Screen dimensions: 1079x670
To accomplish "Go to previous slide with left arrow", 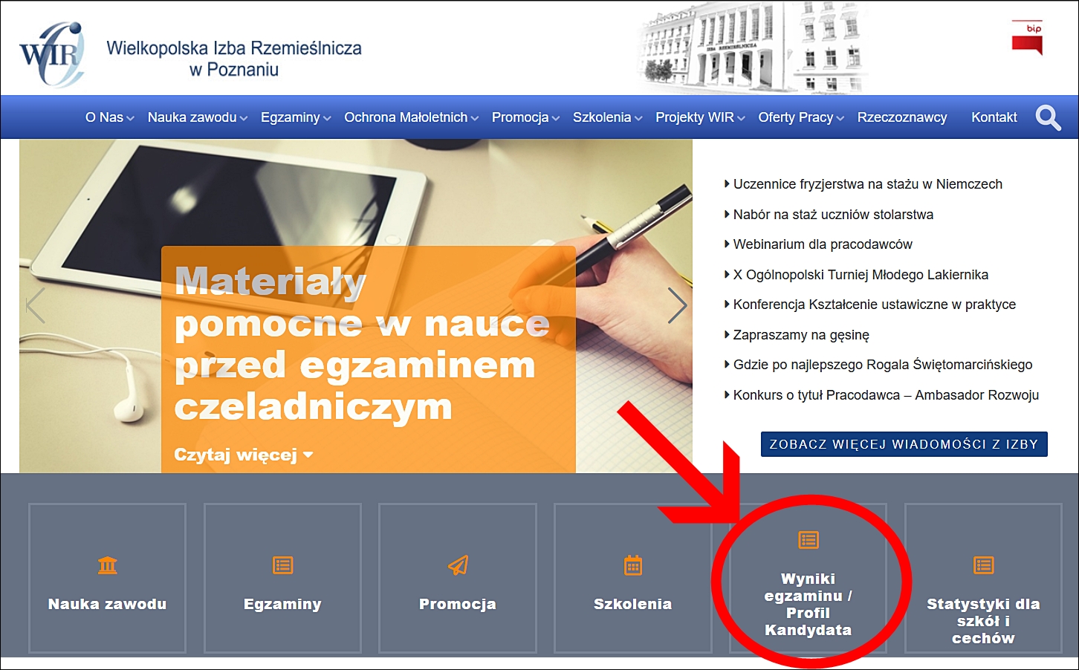I will [x=36, y=305].
